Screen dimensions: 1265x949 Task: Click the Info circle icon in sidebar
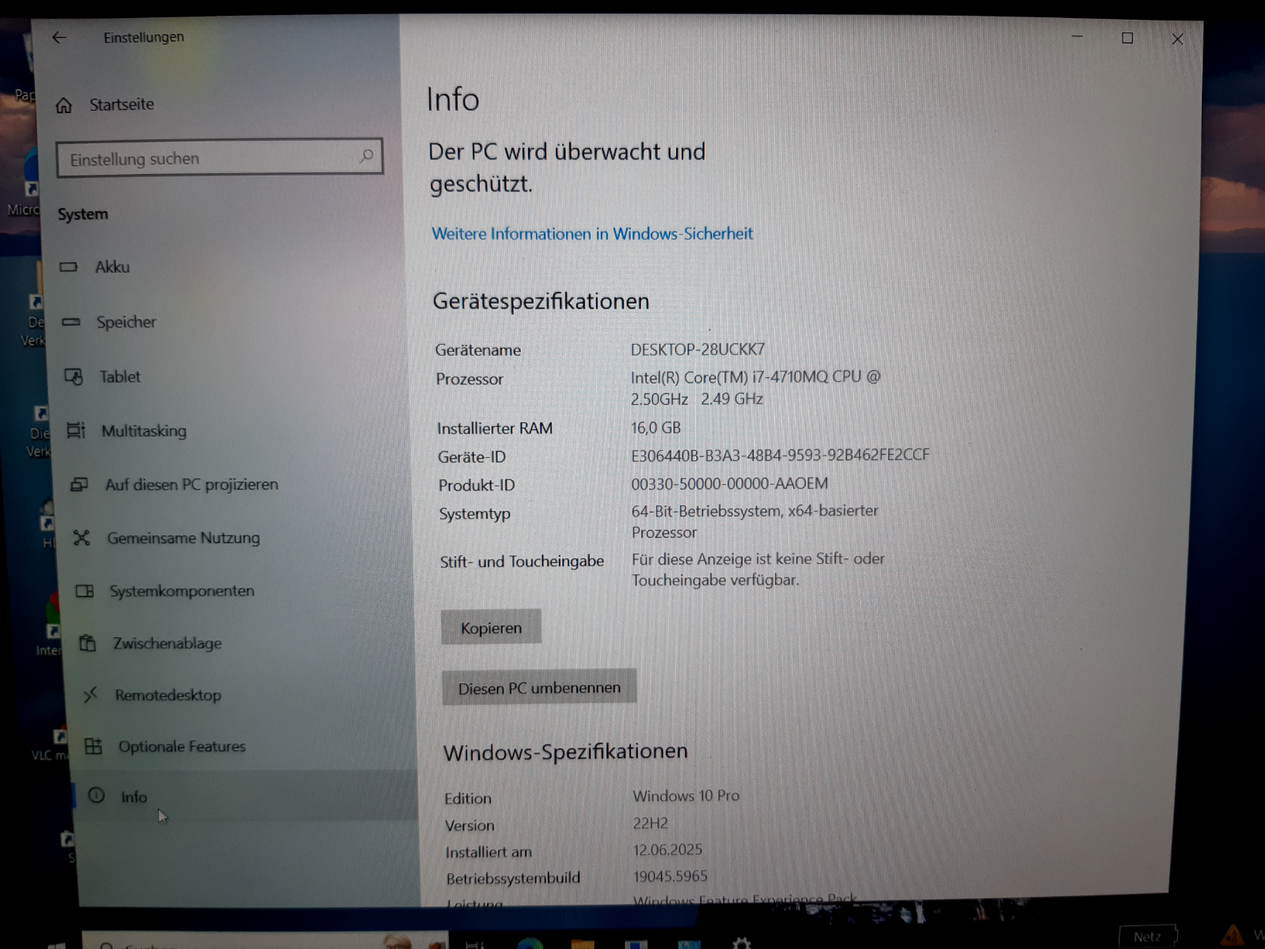[96, 796]
